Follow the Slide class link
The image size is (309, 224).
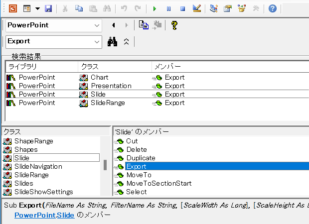click(65, 215)
